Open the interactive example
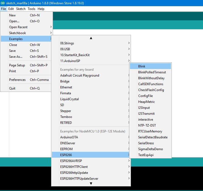 [x=151, y=120]
